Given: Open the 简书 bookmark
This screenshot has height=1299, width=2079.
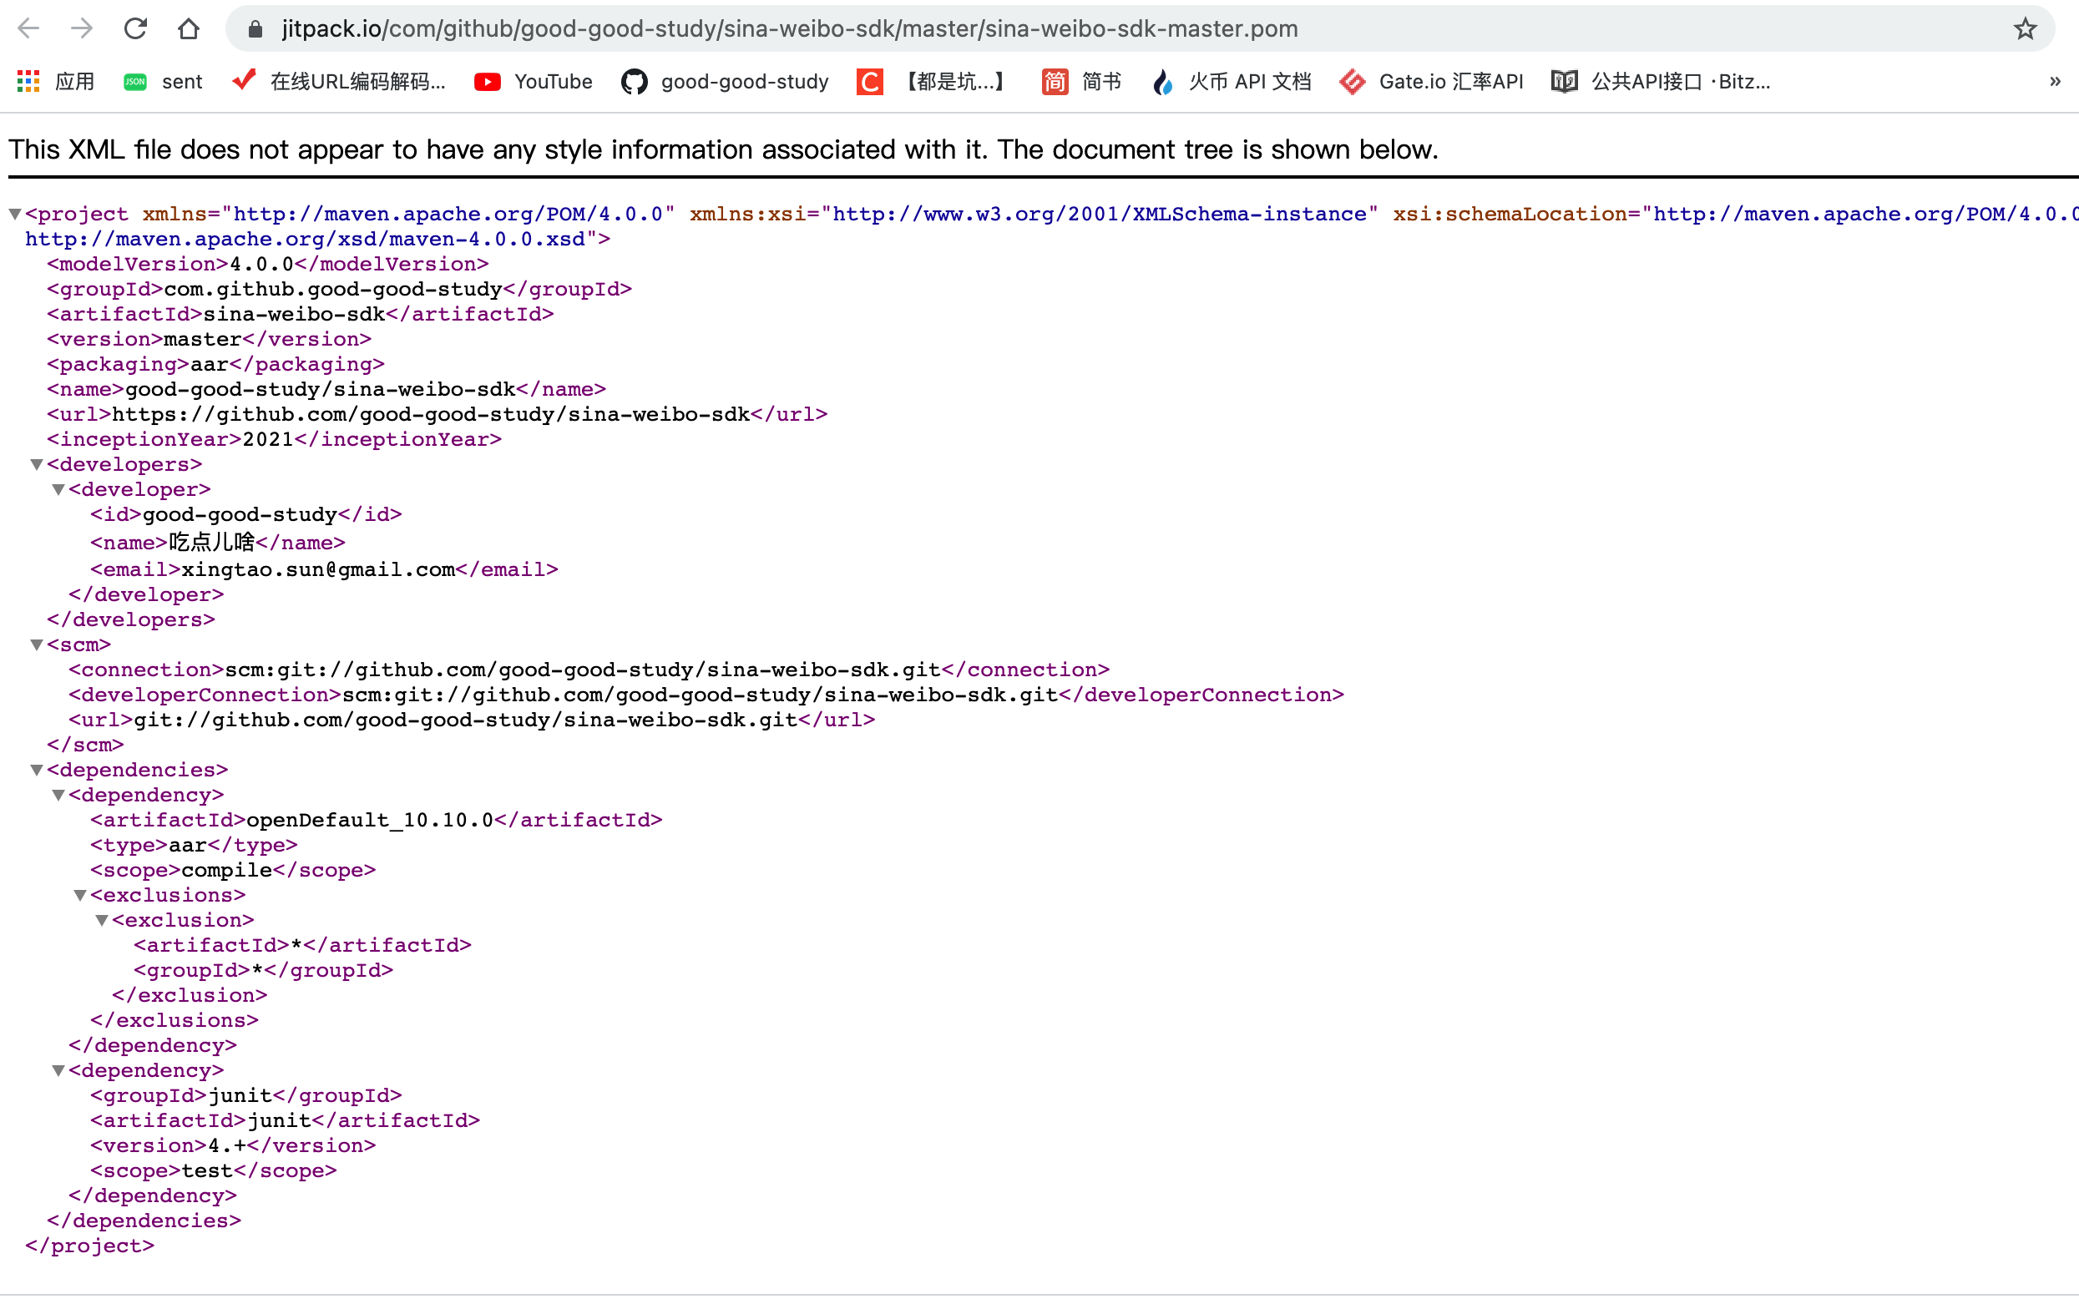Looking at the screenshot, I should (x=1102, y=82).
